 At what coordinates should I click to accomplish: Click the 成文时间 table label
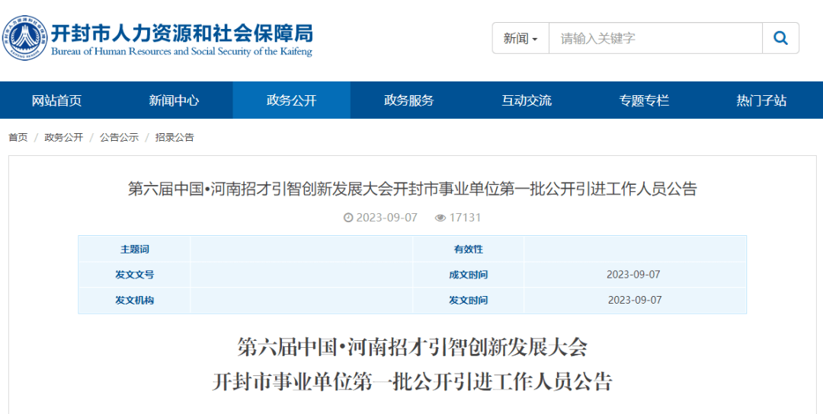point(469,275)
